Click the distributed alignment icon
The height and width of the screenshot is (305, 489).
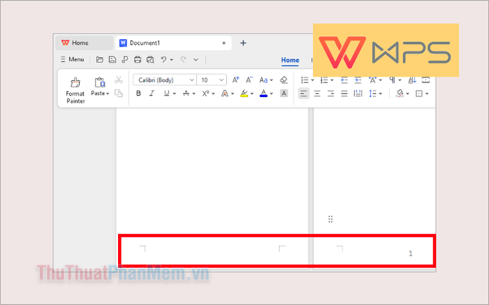click(x=358, y=94)
